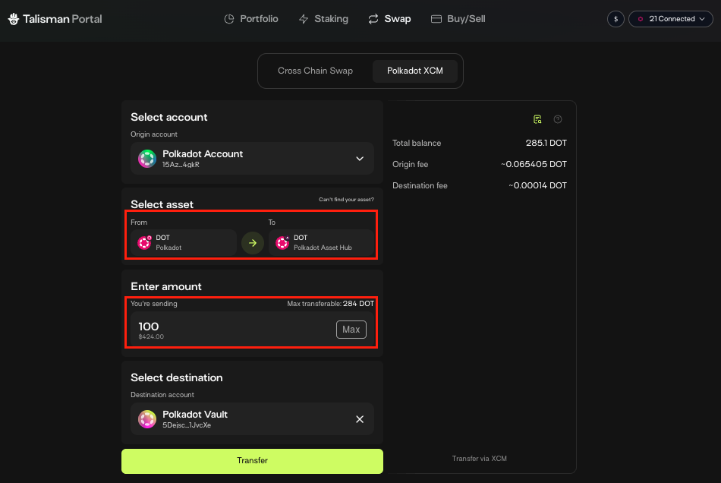Screen dimensions: 721x483
Task: Click the Origin fee ~0.065405 DOT value
Action: [x=534, y=164]
